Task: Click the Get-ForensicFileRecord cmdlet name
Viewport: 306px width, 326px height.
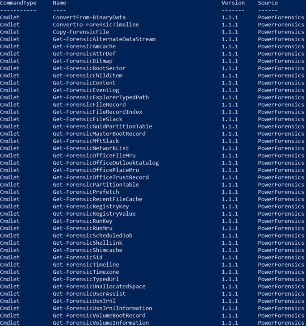Action: (x=89, y=105)
